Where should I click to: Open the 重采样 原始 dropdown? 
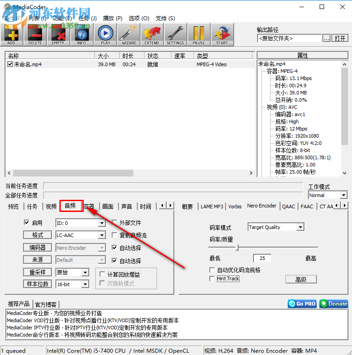pos(85,272)
